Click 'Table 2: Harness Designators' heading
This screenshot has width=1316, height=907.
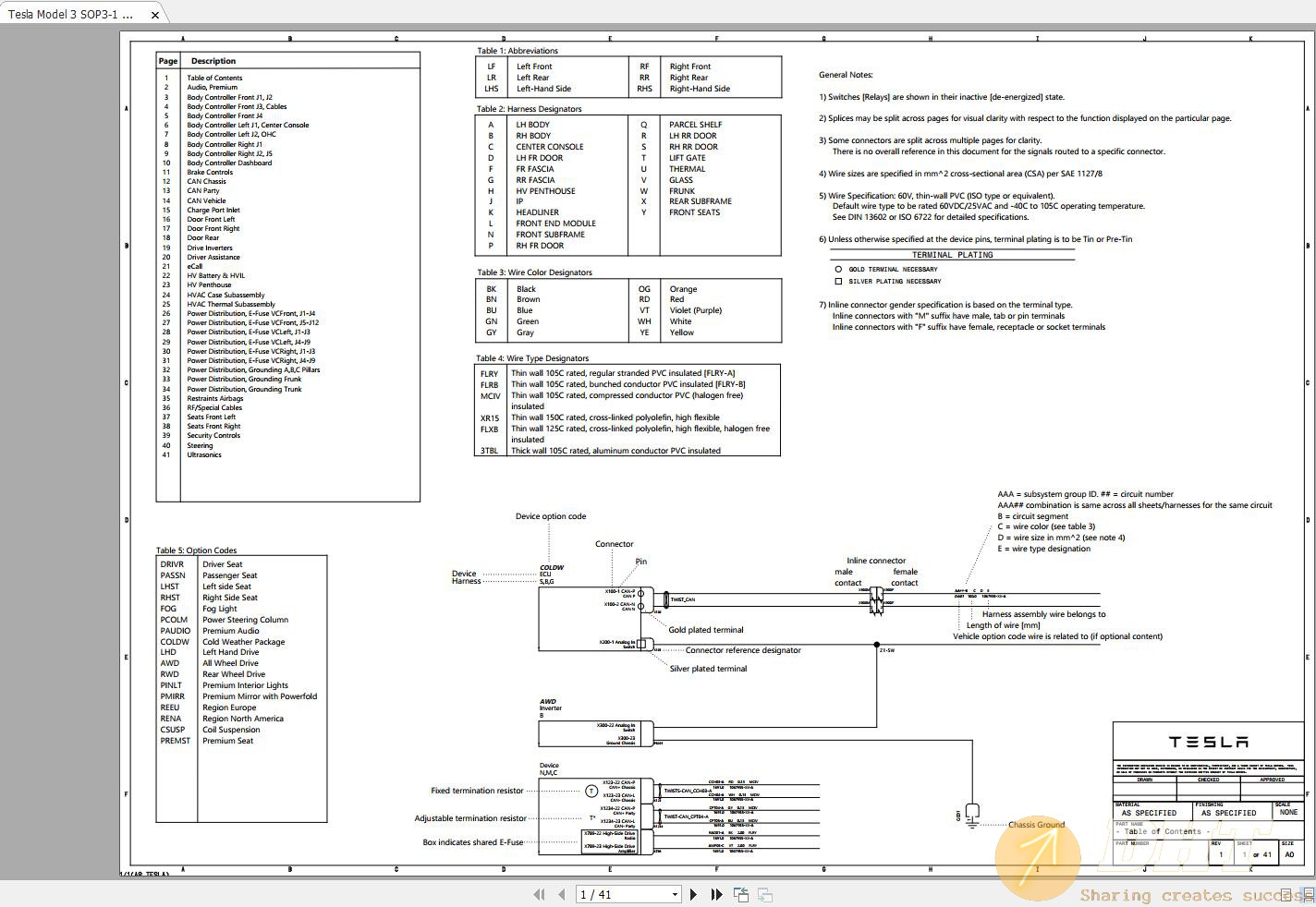point(530,109)
